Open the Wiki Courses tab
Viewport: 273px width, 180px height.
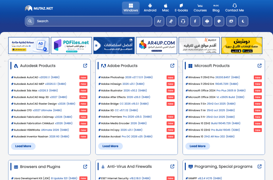(200, 8)
